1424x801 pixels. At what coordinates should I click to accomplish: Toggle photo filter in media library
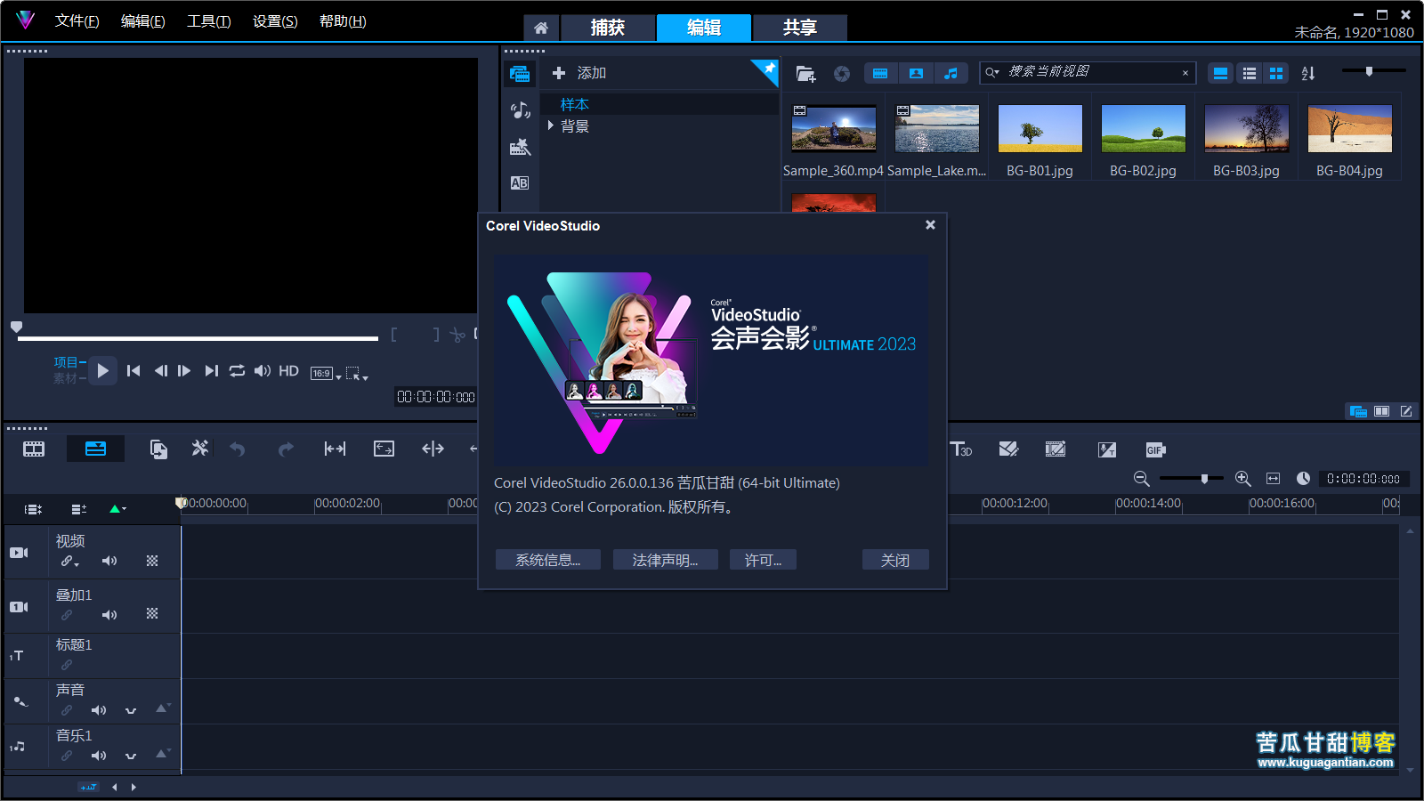pyautogui.click(x=916, y=74)
